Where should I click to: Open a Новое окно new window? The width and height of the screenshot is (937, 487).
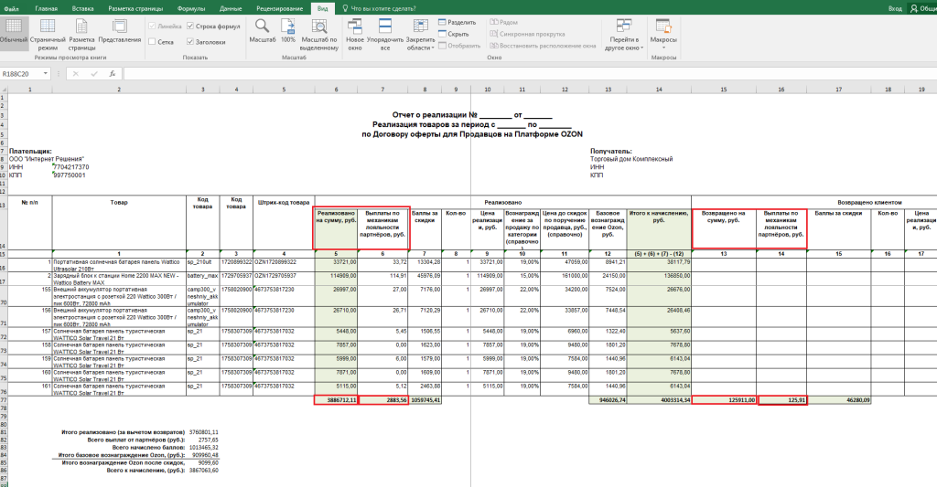[x=355, y=34]
